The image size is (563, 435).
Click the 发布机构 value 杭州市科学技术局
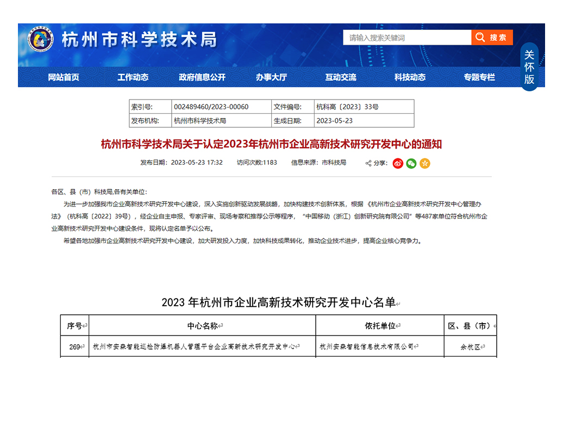coord(200,121)
